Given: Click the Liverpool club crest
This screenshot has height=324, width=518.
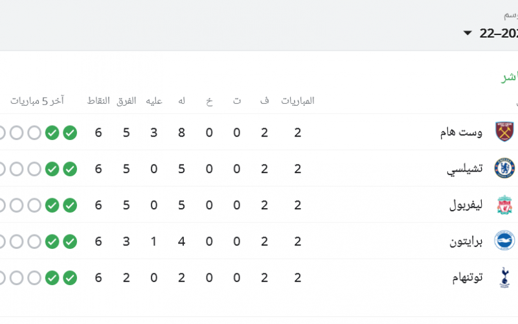Looking at the screenshot, I should pos(504,205).
